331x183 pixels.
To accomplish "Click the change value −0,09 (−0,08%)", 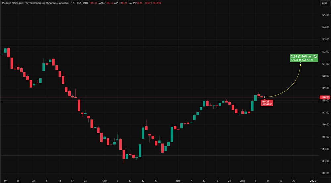I will pos(152,3).
